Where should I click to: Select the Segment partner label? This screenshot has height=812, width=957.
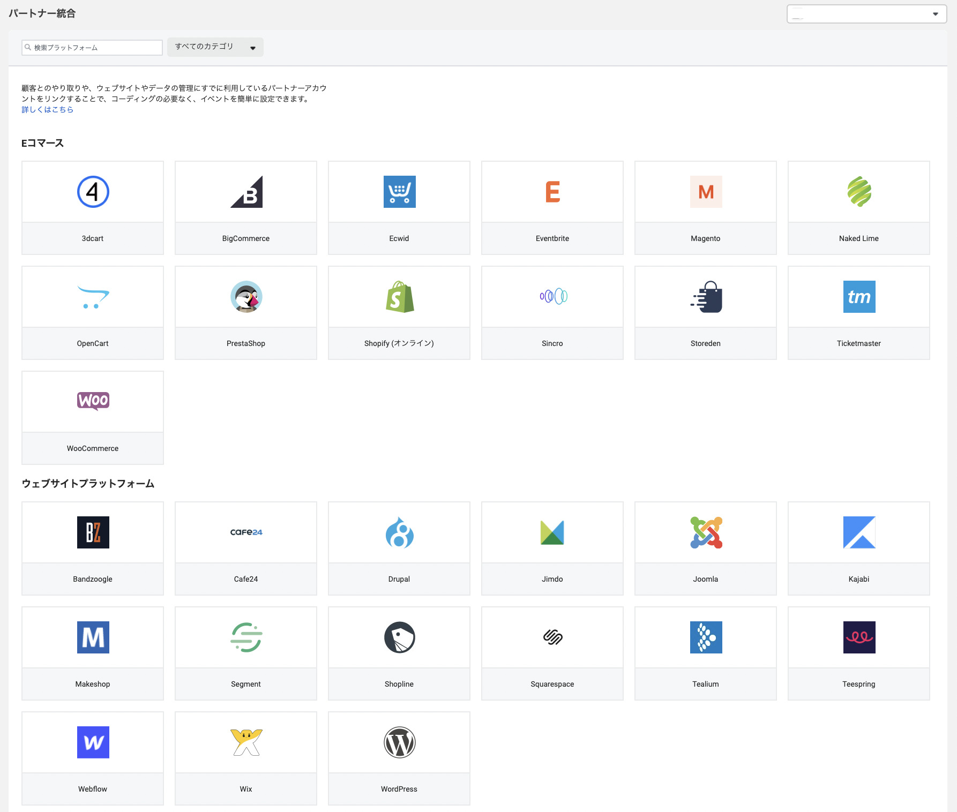click(x=246, y=684)
